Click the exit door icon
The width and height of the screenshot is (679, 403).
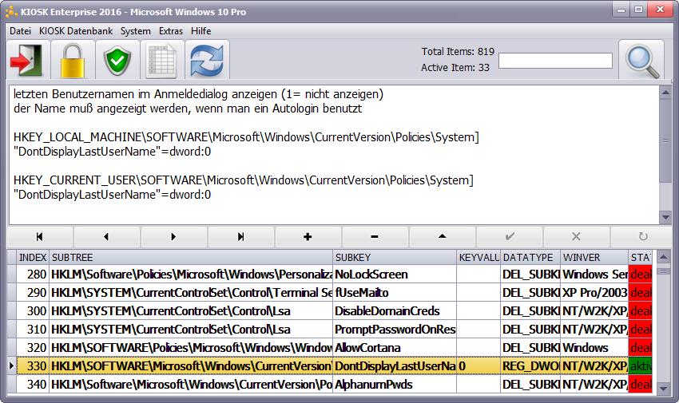click(x=28, y=60)
